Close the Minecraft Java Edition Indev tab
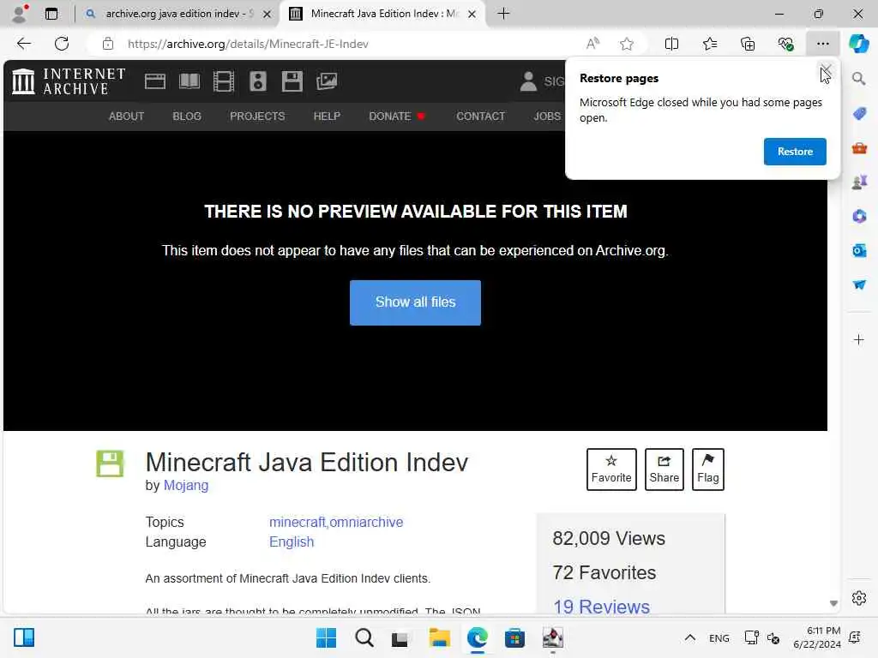Image resolution: width=878 pixels, height=658 pixels. click(472, 15)
